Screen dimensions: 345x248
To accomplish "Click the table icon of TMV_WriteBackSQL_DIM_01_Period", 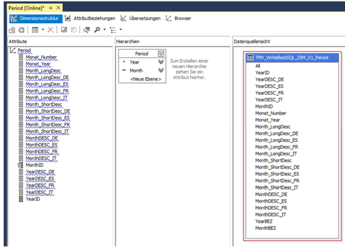I will (250, 58).
